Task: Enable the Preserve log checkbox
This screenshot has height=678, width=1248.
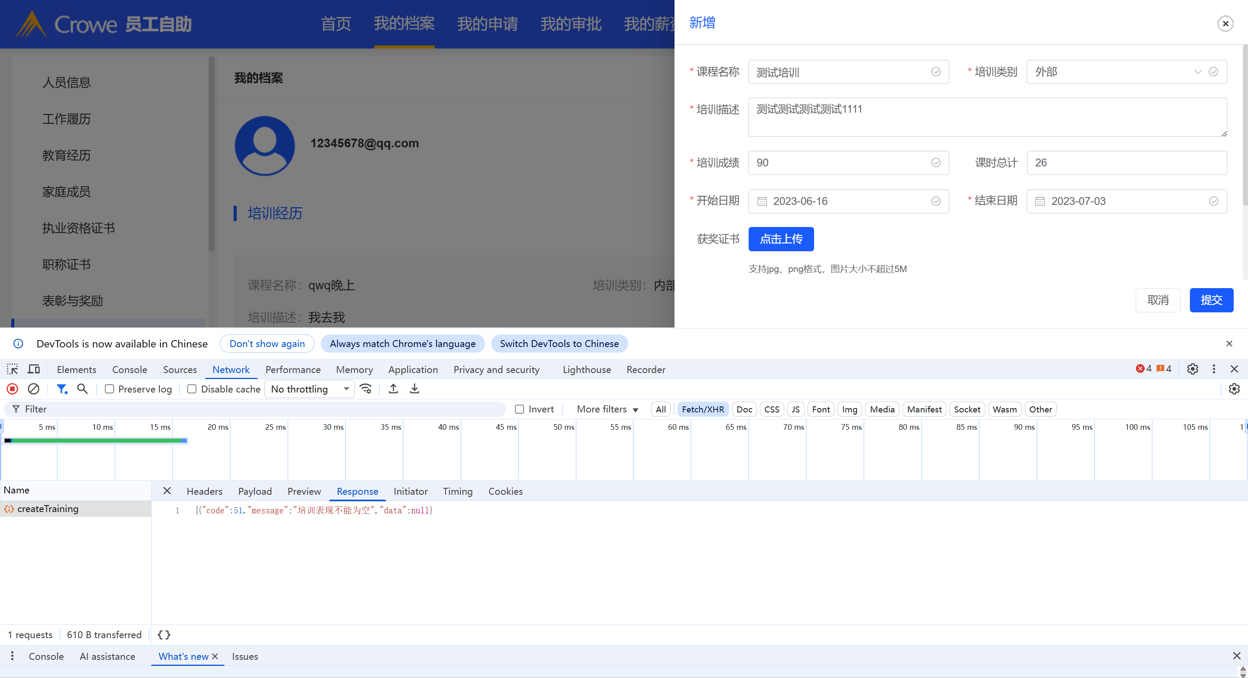Action: pyautogui.click(x=110, y=389)
